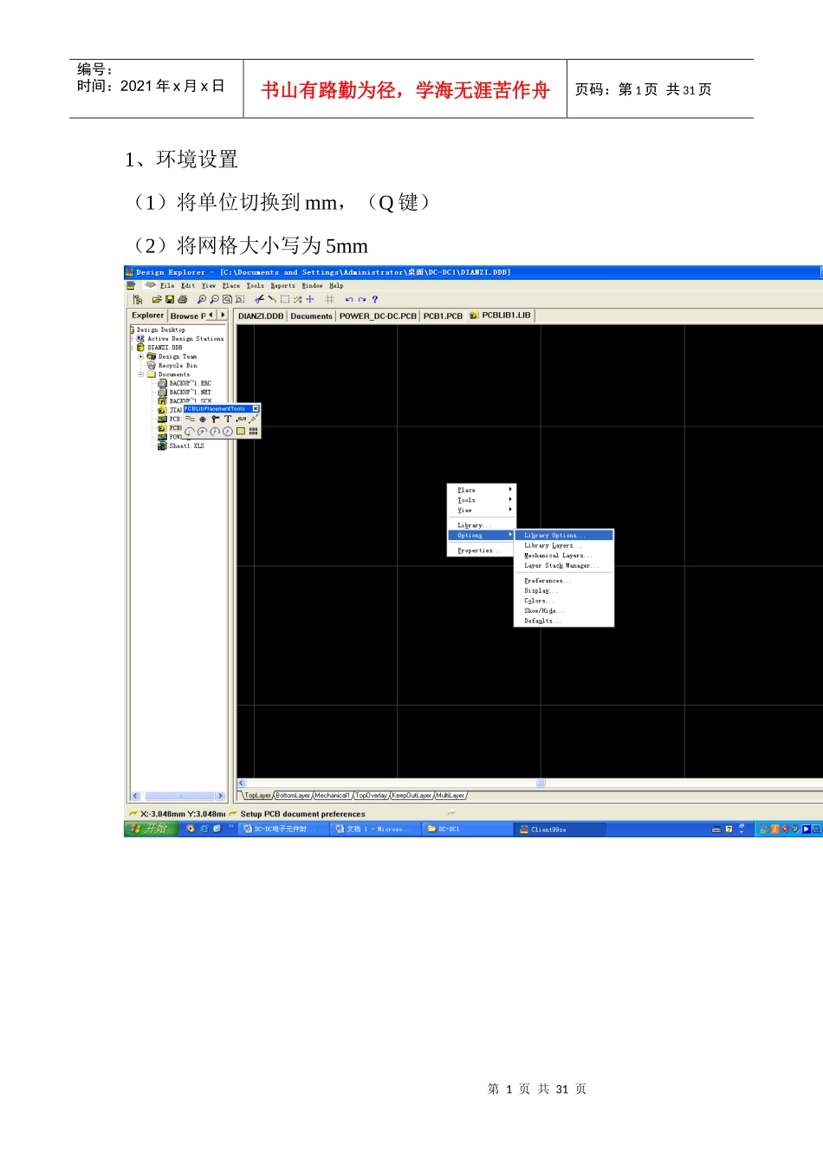This screenshot has height=1165, width=823.
Task: Click the zoom in magnifier icon
Action: click(202, 299)
